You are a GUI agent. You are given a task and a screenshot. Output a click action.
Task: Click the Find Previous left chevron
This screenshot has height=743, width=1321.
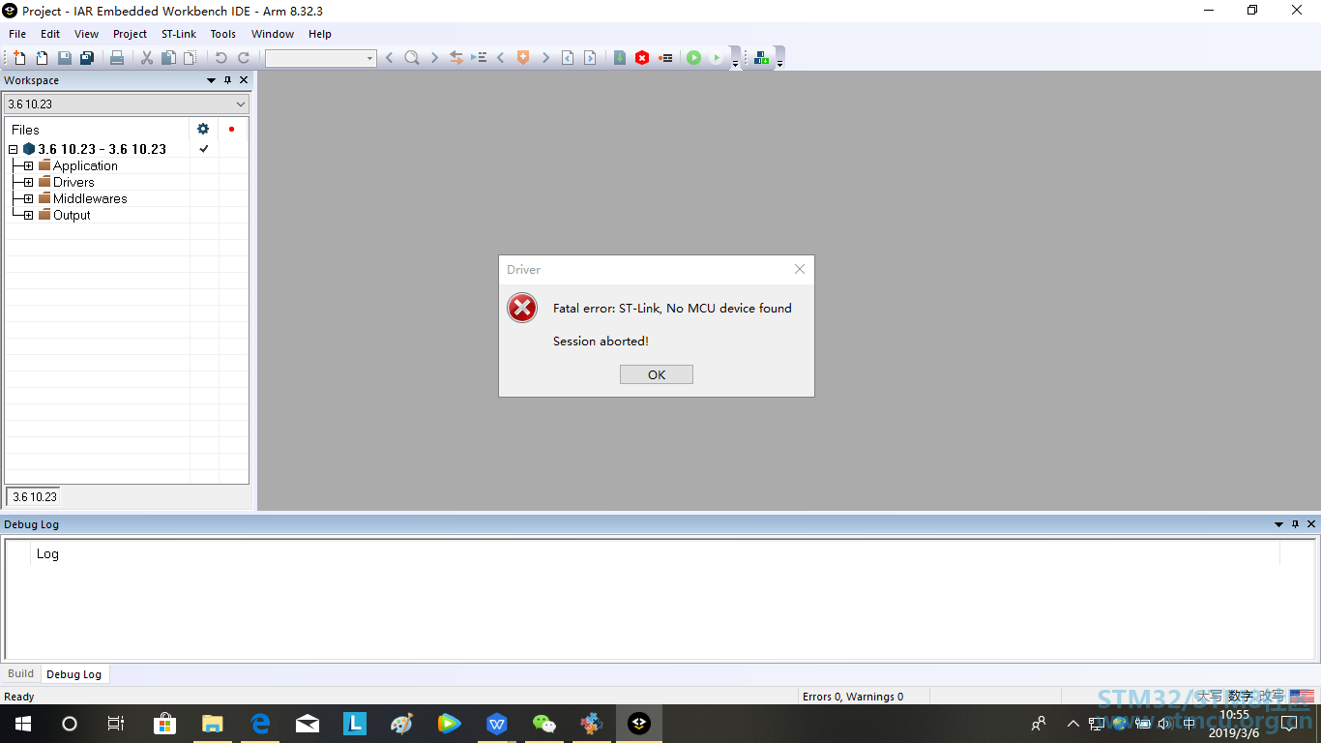pyautogui.click(x=389, y=58)
